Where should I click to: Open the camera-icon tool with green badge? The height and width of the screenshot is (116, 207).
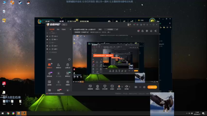(68, 74)
